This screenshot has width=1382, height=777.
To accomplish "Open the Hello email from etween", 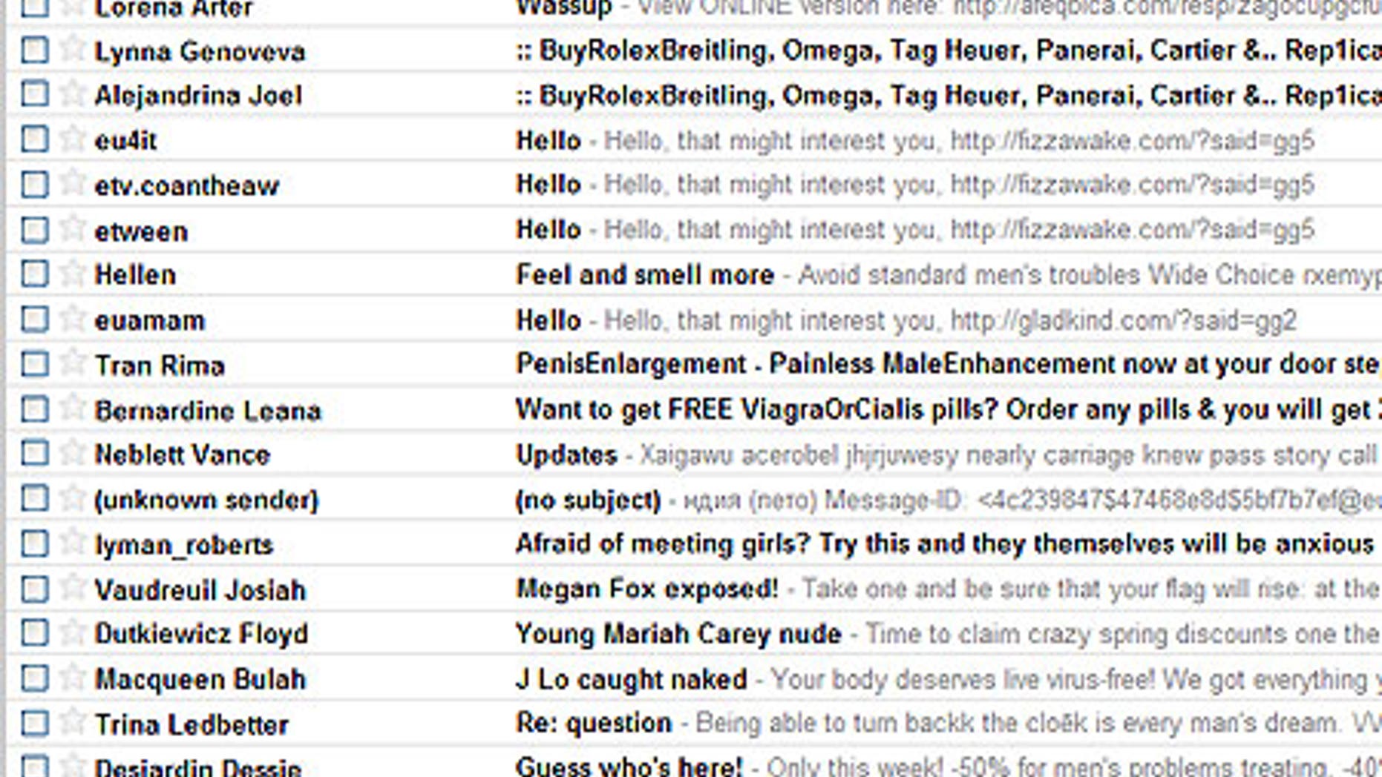I will (x=914, y=230).
